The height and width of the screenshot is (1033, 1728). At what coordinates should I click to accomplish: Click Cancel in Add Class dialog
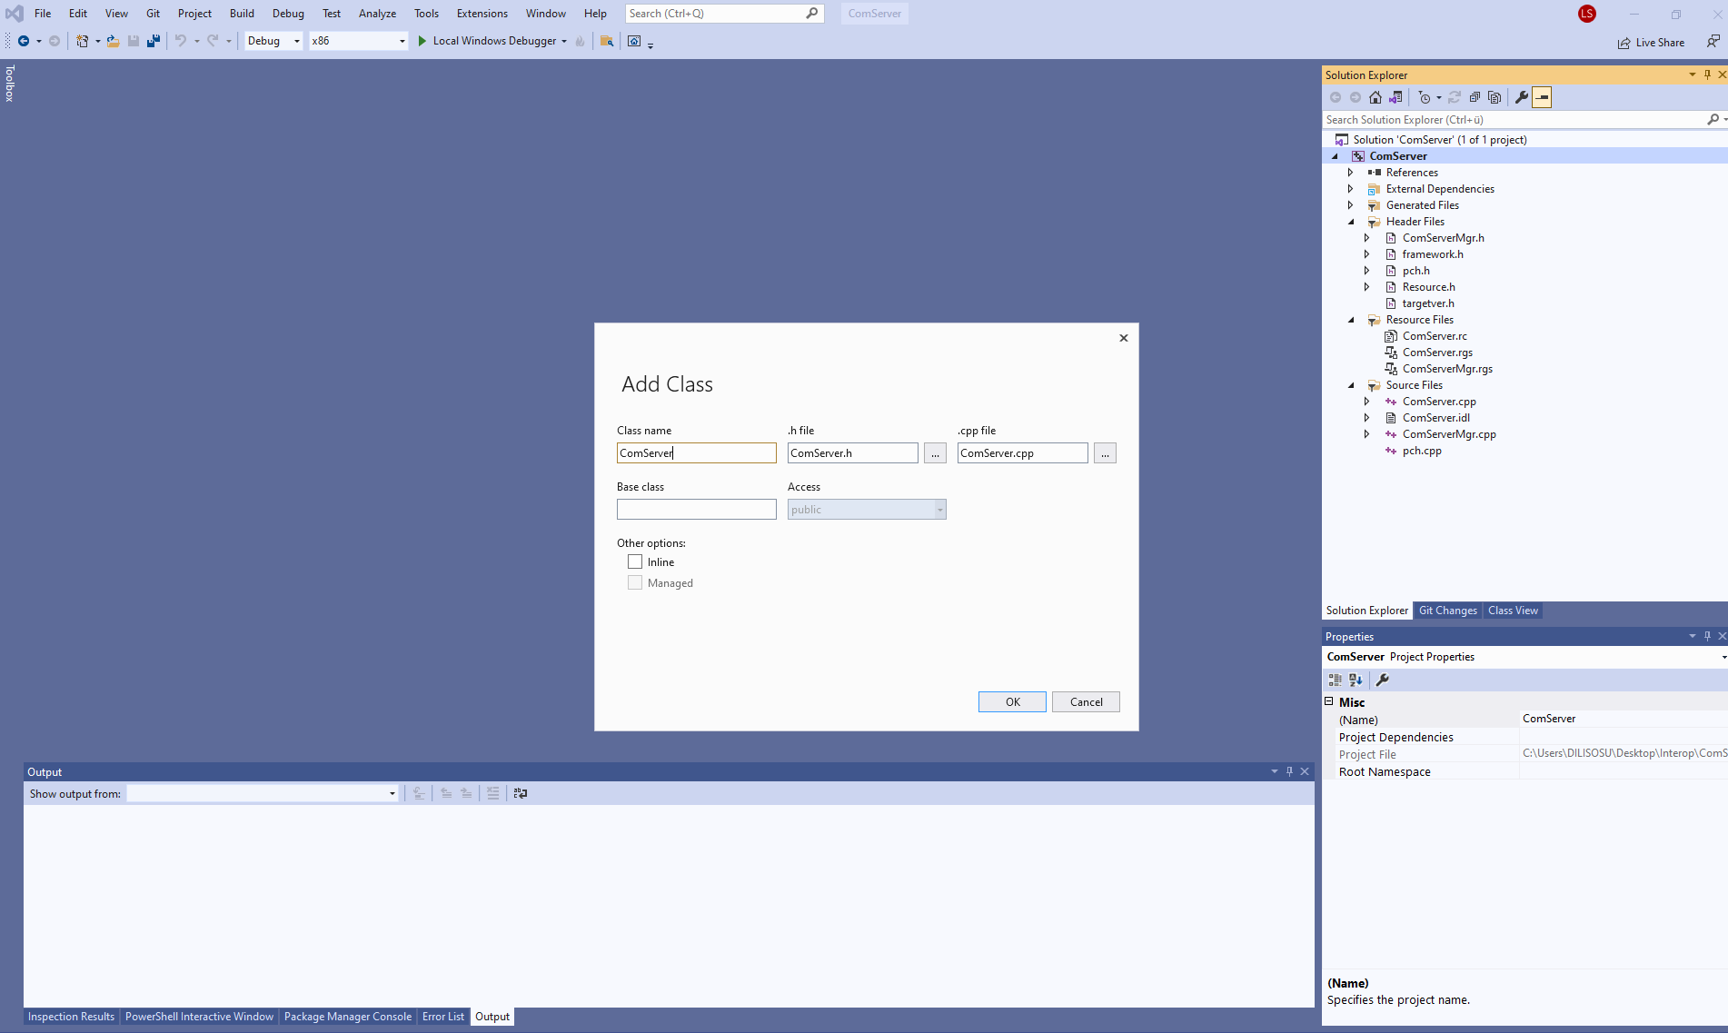1086,702
